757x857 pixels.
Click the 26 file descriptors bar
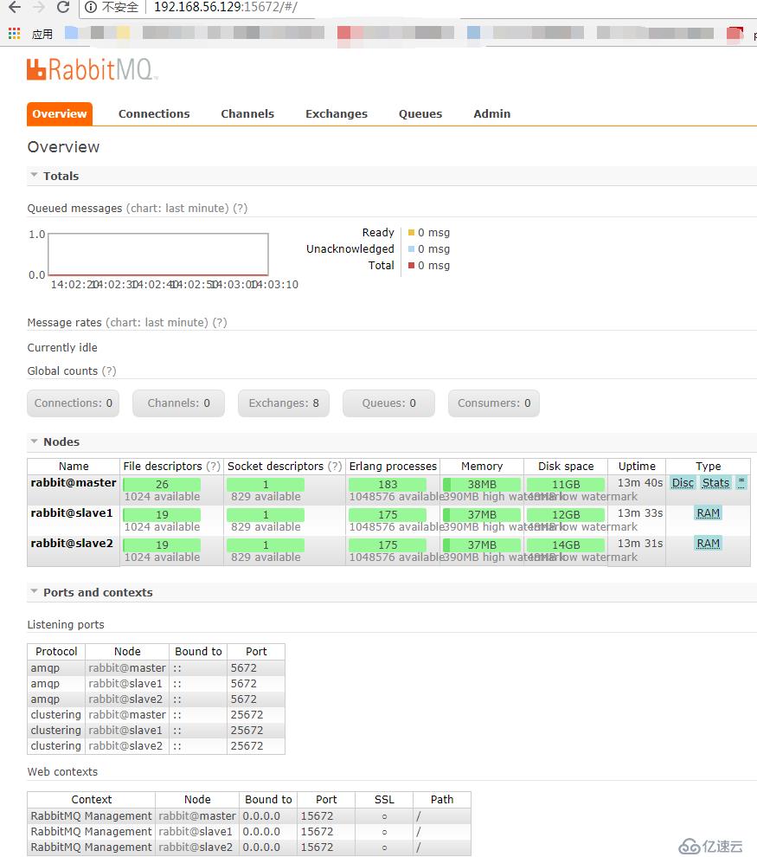[162, 484]
